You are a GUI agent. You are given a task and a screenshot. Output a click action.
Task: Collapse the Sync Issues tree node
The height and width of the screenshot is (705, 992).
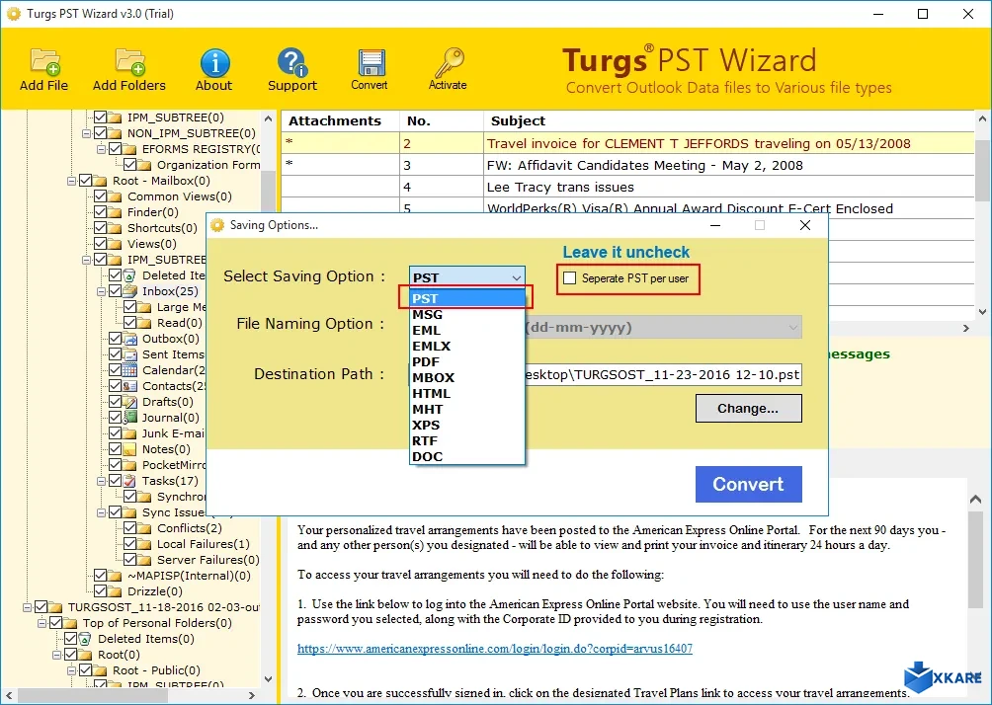[101, 512]
